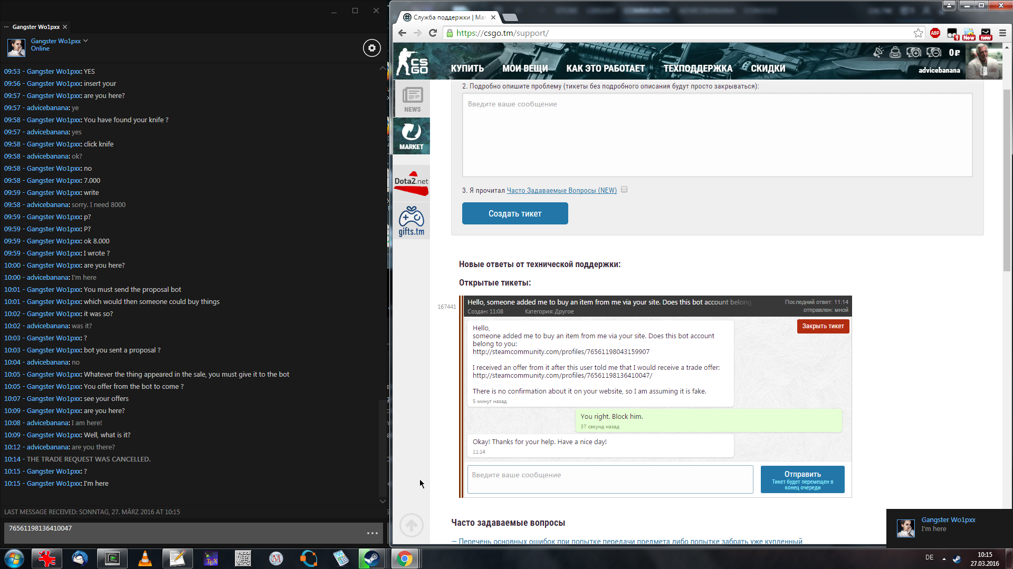Click the megaphone notifications icon

point(878,52)
